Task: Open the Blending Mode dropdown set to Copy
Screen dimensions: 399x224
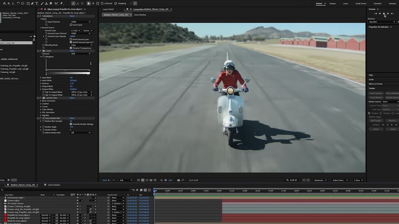Action: click(x=81, y=45)
